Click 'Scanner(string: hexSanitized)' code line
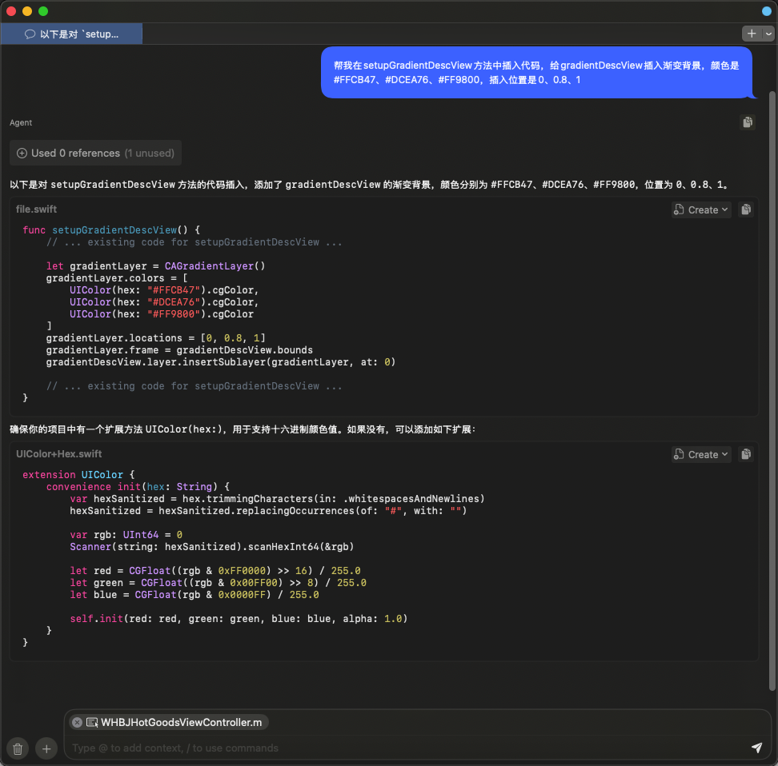Screen dimensions: 778x766 pos(212,547)
